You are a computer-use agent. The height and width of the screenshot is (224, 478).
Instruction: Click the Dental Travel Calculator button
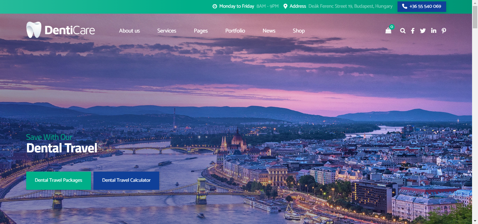(126, 180)
